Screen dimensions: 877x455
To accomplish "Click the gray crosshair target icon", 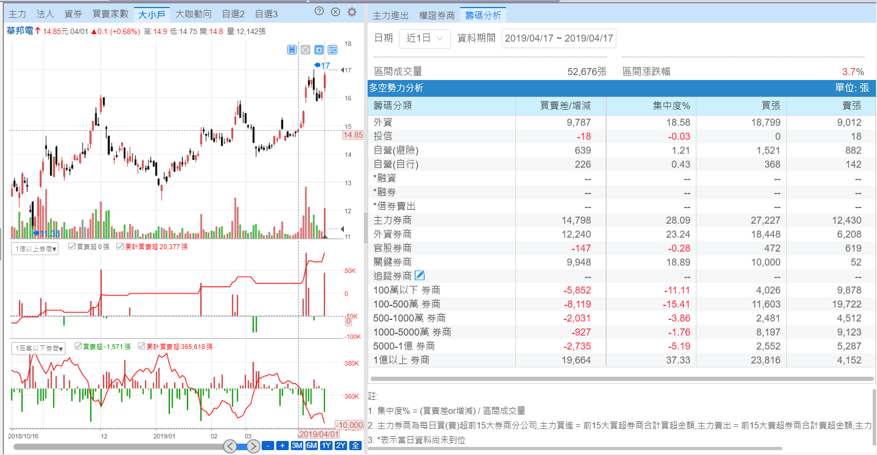I will point(305,50).
